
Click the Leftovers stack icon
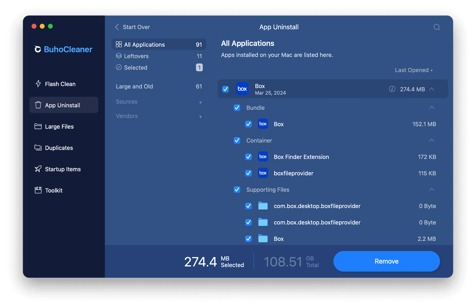(119, 56)
